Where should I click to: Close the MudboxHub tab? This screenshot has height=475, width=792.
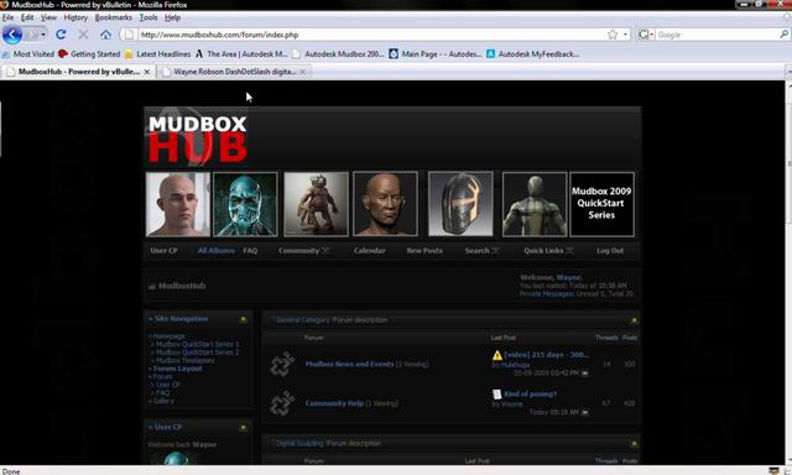point(147,72)
